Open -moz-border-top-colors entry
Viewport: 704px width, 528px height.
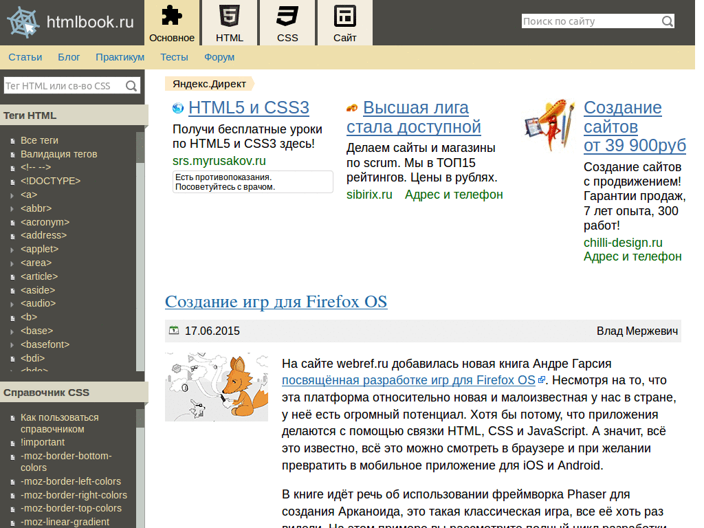71,508
